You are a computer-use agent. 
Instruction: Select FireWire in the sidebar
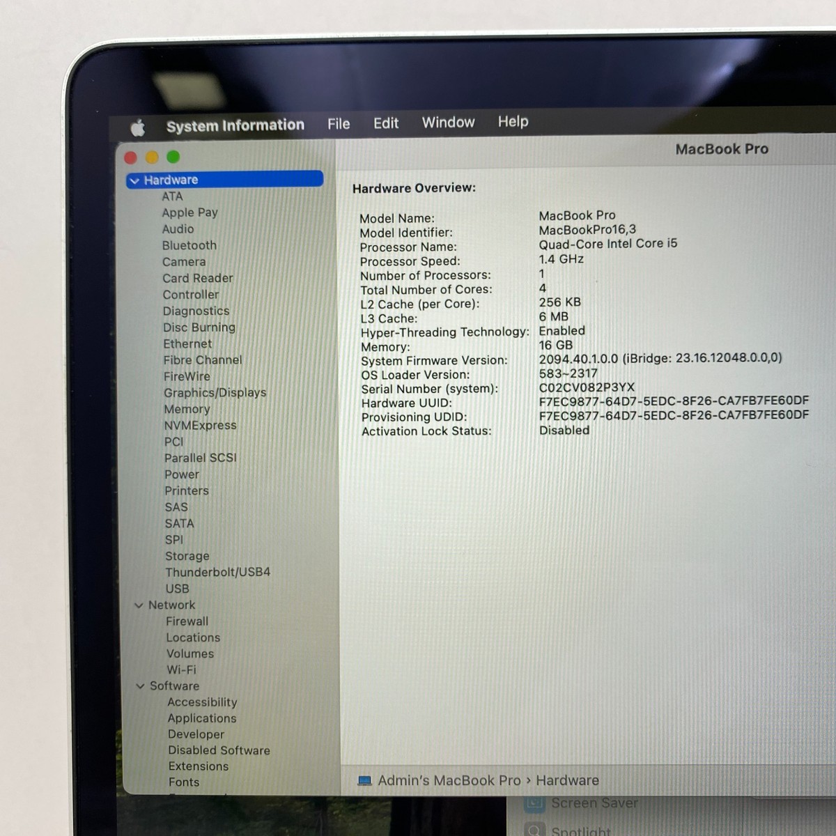pyautogui.click(x=187, y=376)
